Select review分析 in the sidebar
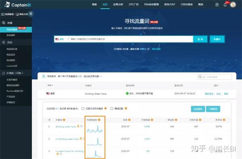This screenshot has height=159, width=242. pos(12,66)
